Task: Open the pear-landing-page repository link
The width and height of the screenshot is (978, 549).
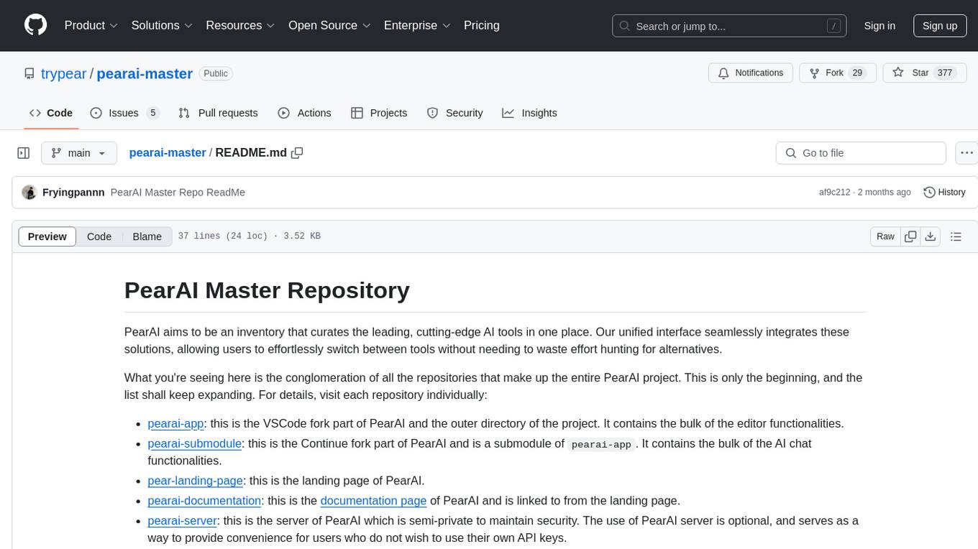Action: (196, 481)
